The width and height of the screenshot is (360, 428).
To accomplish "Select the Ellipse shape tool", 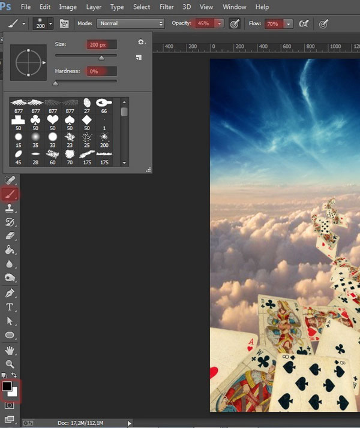I will pos(10,335).
